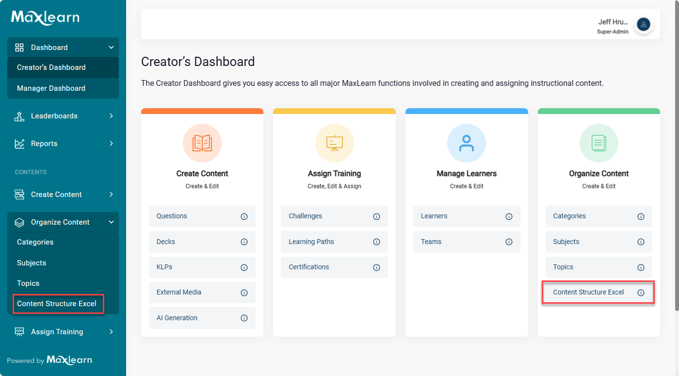Click the Super-Admin role label

point(613,32)
